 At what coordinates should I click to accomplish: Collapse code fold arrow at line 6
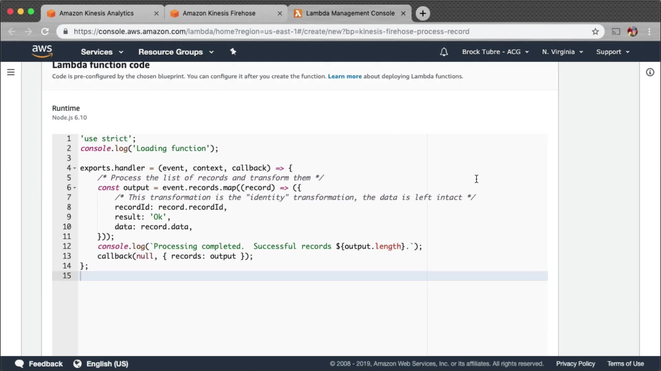pyautogui.click(x=75, y=188)
